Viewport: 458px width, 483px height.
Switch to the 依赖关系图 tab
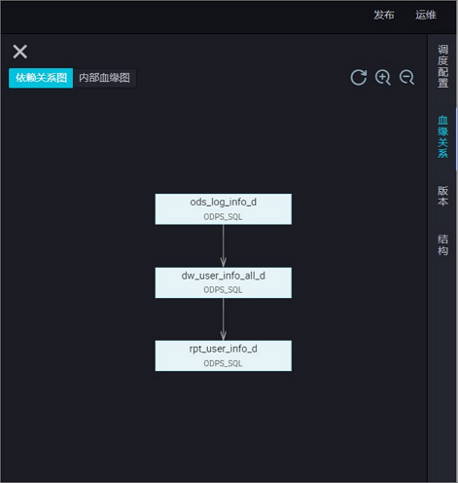pyautogui.click(x=41, y=78)
